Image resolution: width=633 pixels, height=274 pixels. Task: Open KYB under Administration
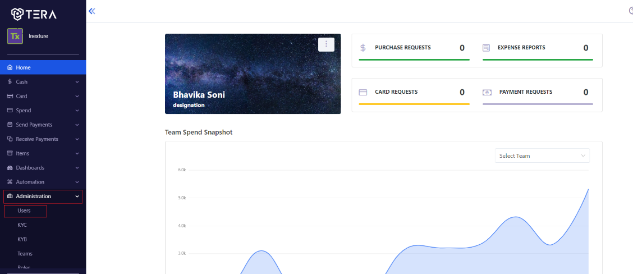pos(22,239)
